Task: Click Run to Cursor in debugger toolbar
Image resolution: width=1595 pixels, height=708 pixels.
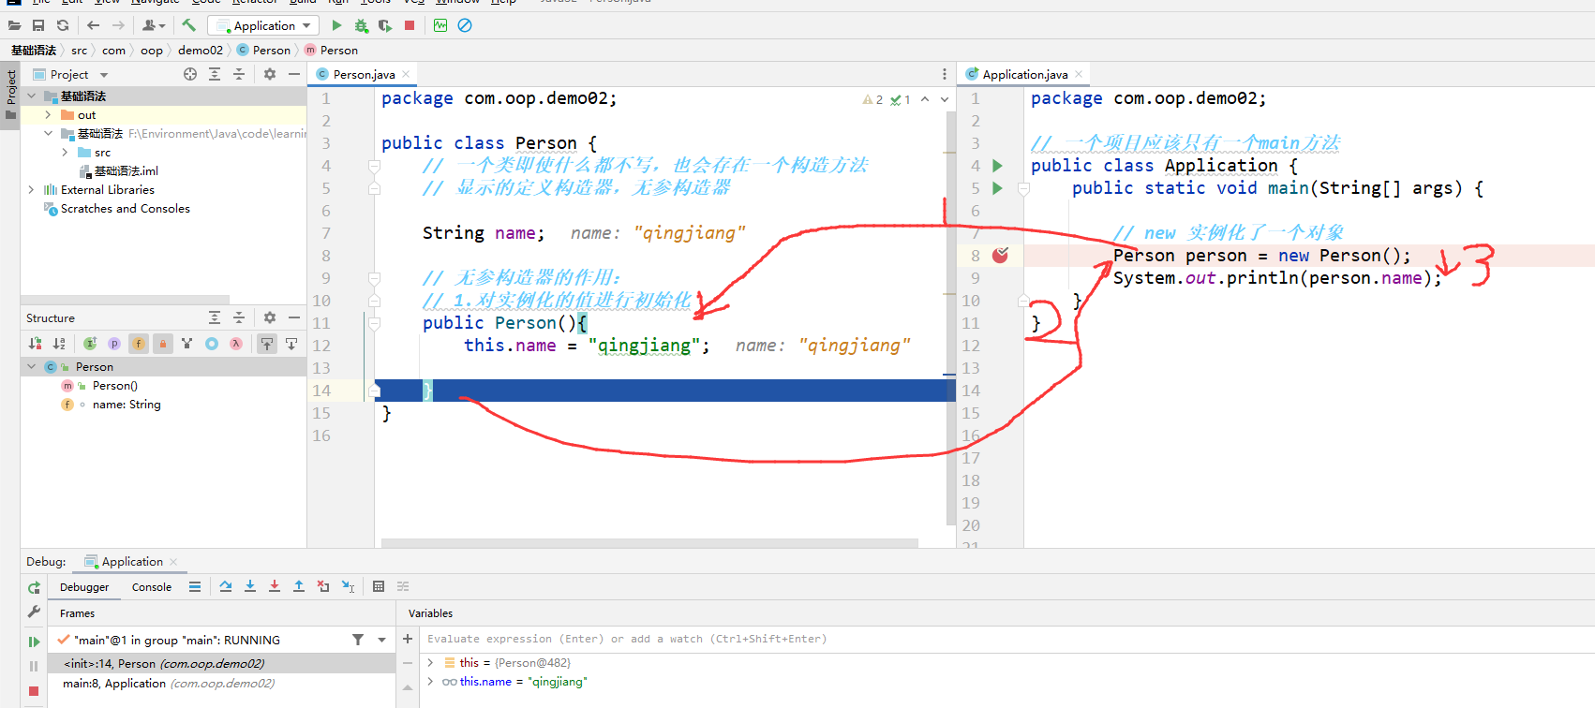Action: pyautogui.click(x=348, y=586)
